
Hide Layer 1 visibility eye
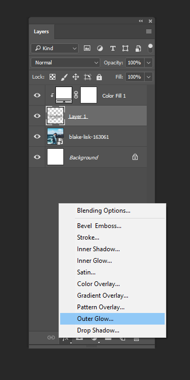click(37, 116)
